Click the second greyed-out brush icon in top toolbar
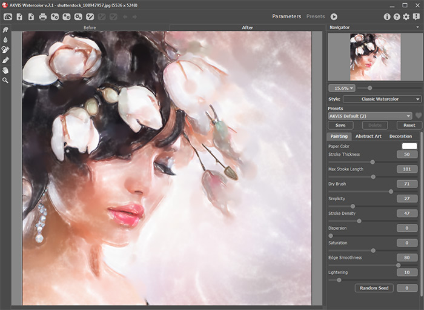 [x=113, y=17]
